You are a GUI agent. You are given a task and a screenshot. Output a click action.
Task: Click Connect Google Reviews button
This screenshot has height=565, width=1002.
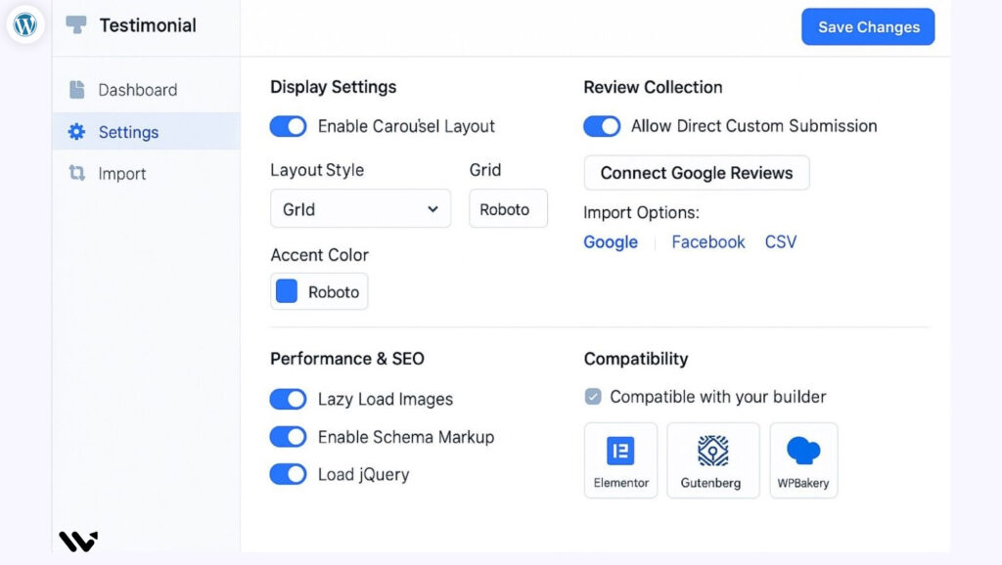click(x=696, y=173)
